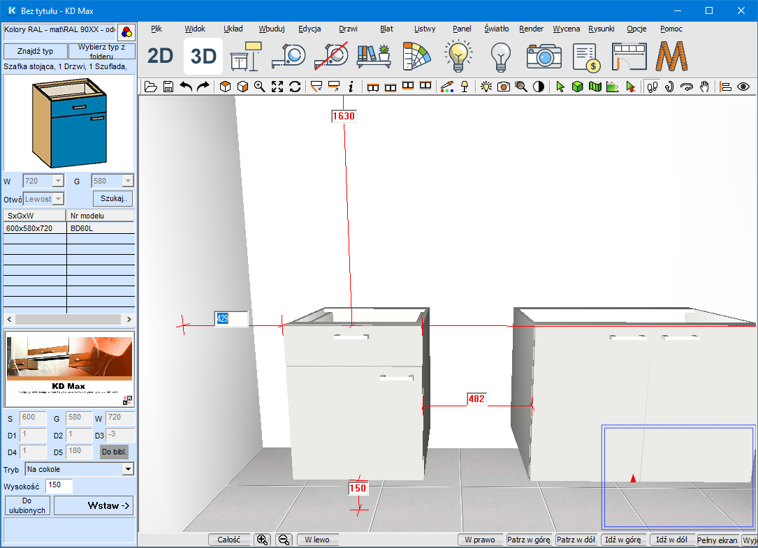Image resolution: width=758 pixels, height=548 pixels.
Task: Click the 'Znajdź typ' button
Action: [35, 51]
